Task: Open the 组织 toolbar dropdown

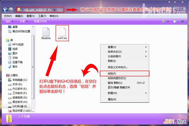Action: tap(9, 21)
